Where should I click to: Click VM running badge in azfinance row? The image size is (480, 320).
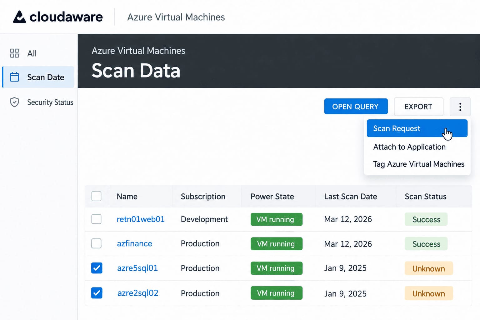[x=276, y=244]
